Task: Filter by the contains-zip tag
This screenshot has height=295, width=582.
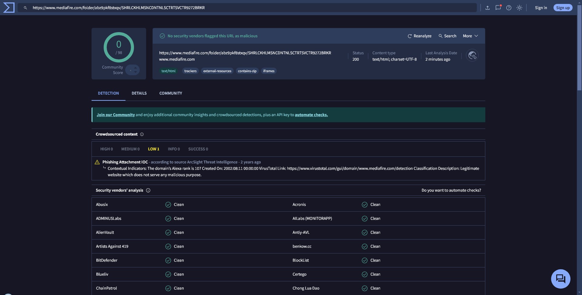Action: click(247, 71)
